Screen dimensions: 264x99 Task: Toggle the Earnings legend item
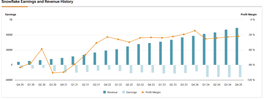(129, 92)
